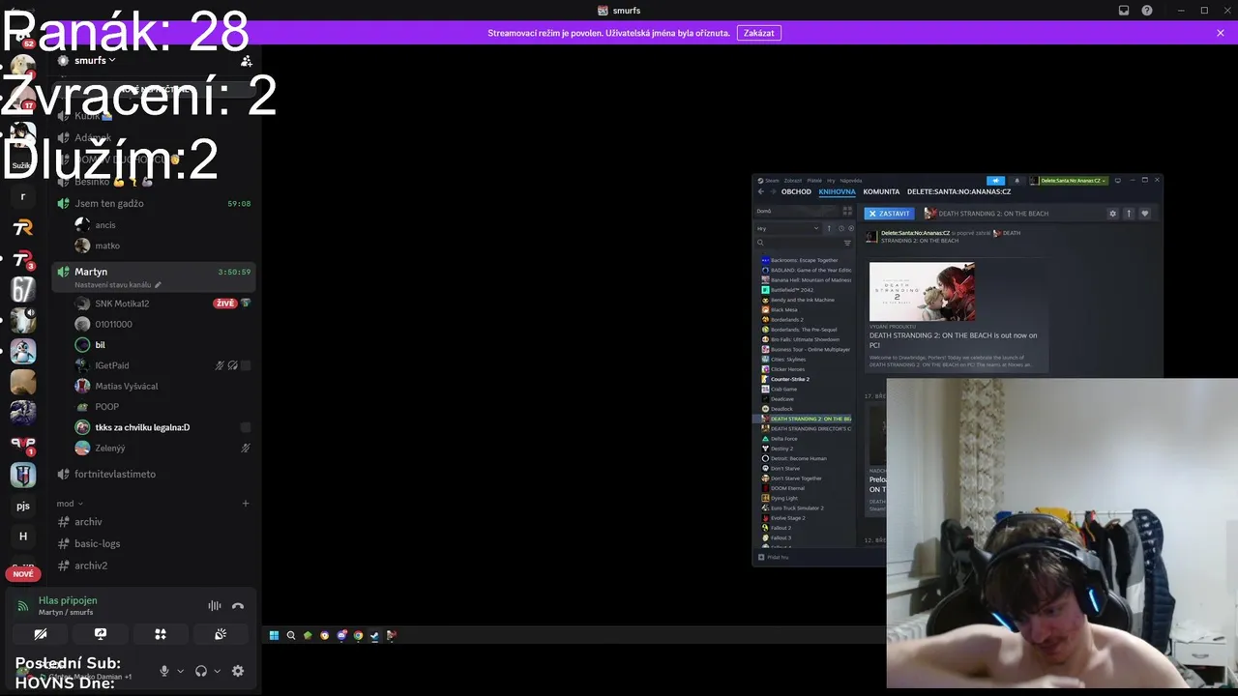The width and height of the screenshot is (1238, 696).
Task: Select Detroit: Become Human in Steam library
Action: (x=806, y=458)
